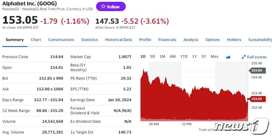Follow Alphabet Inc. with the Follow button
The width and height of the screenshot is (272, 138).
[x=111, y=7]
